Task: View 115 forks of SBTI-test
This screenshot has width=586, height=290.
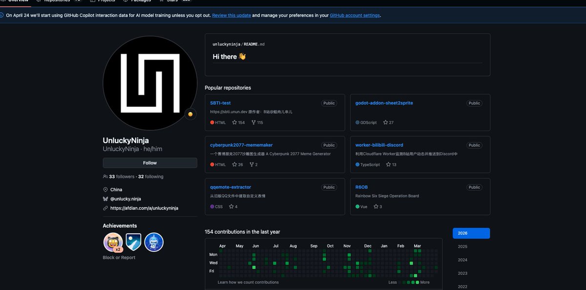Action: (257, 123)
